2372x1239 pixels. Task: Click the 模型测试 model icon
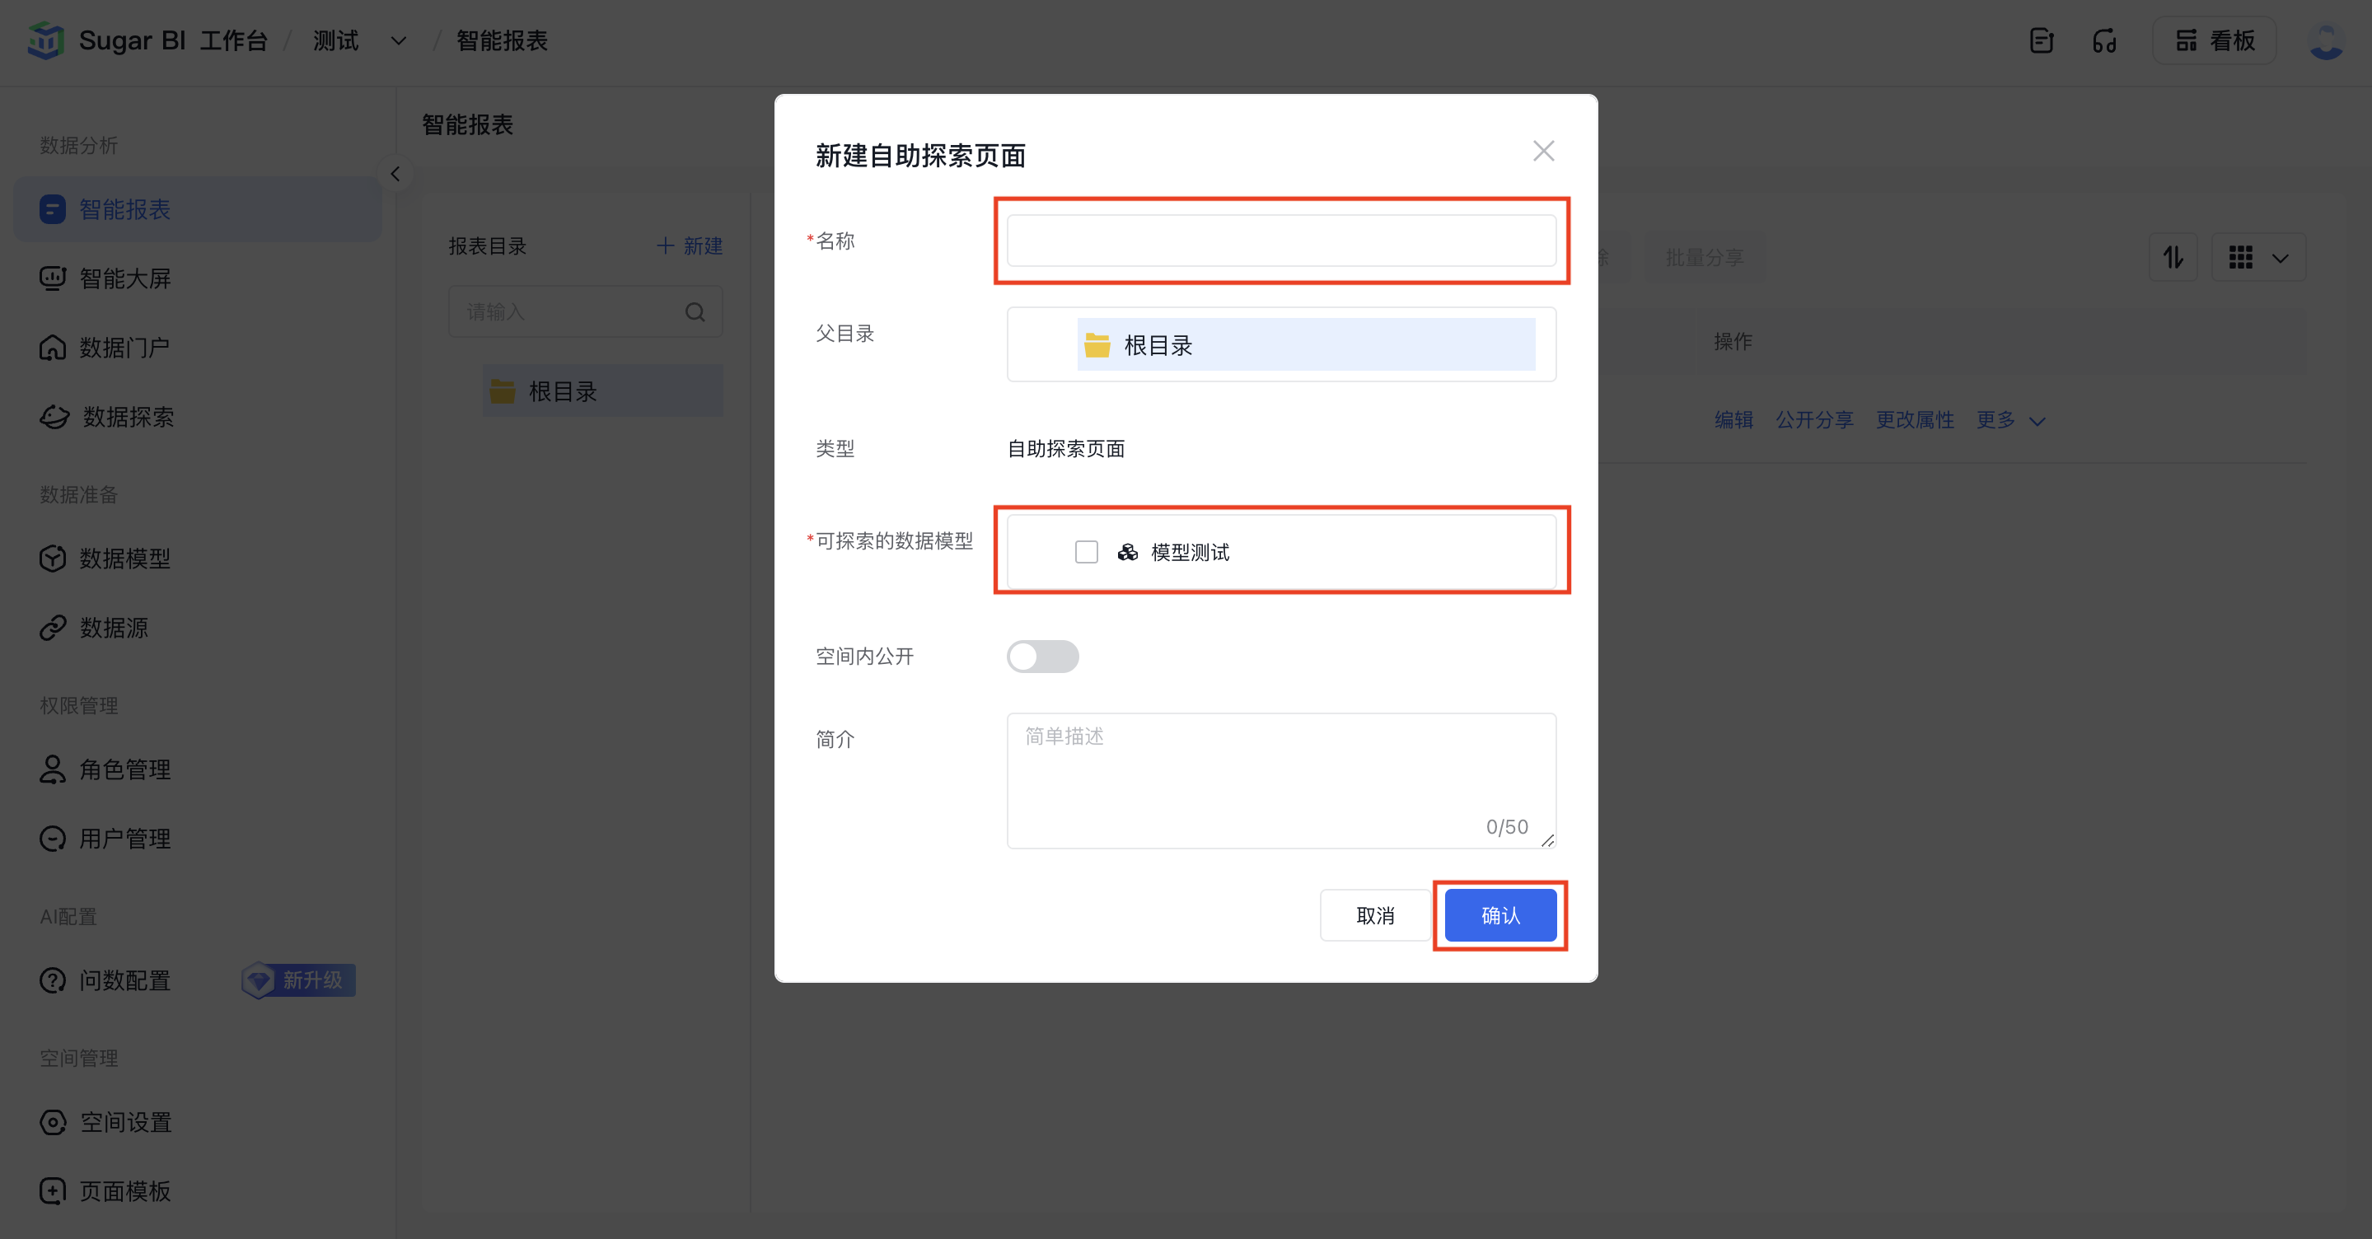click(x=1127, y=551)
